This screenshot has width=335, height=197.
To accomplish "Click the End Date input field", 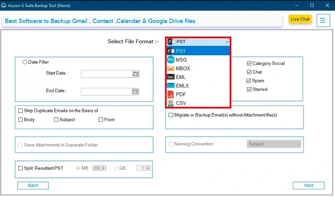I will tap(107, 92).
